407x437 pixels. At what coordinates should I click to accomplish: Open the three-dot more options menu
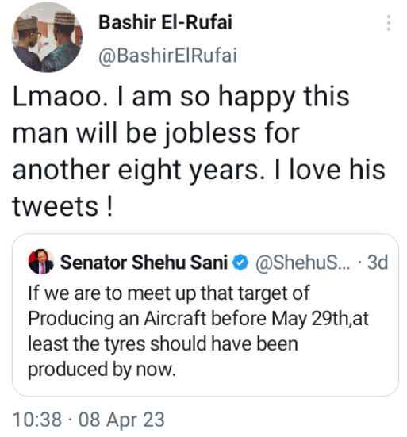pos(388,23)
